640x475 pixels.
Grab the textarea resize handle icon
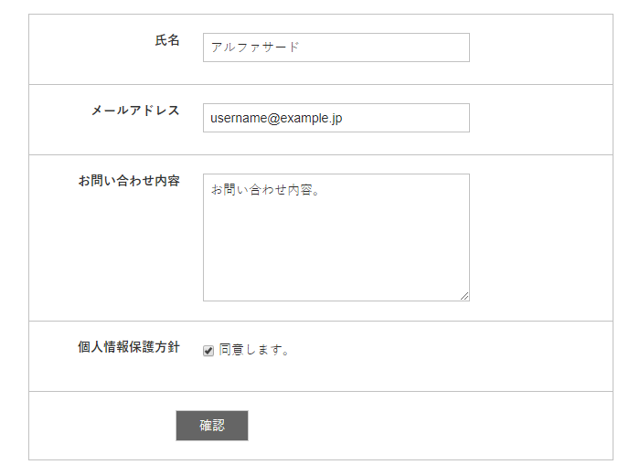464,296
